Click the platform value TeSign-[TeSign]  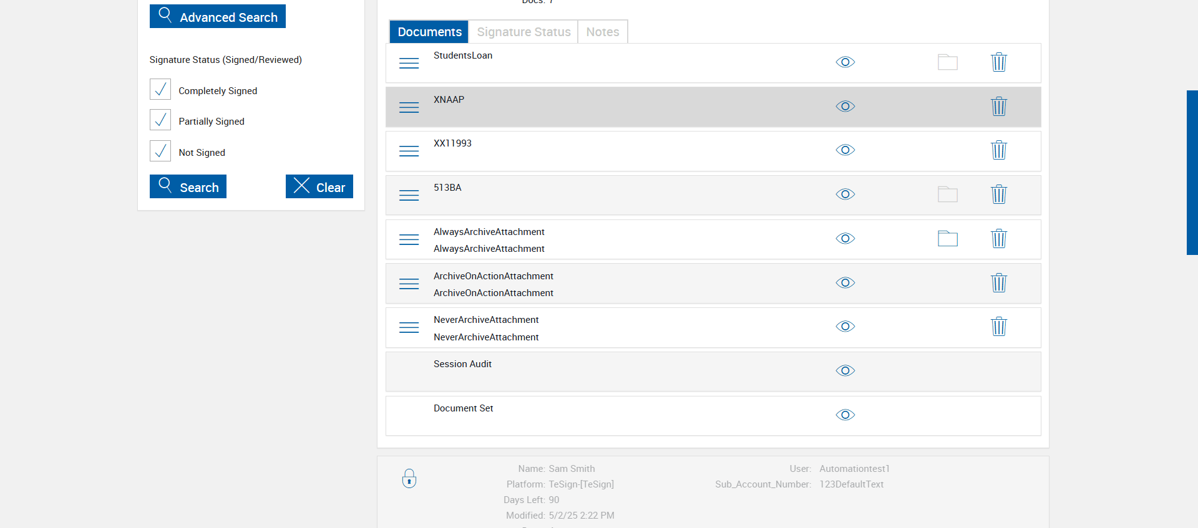coord(582,484)
